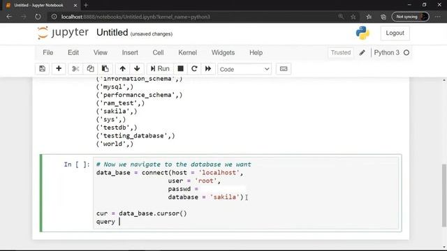Open browser Collections icon
This screenshot has width=447, height=251.
click(383, 17)
